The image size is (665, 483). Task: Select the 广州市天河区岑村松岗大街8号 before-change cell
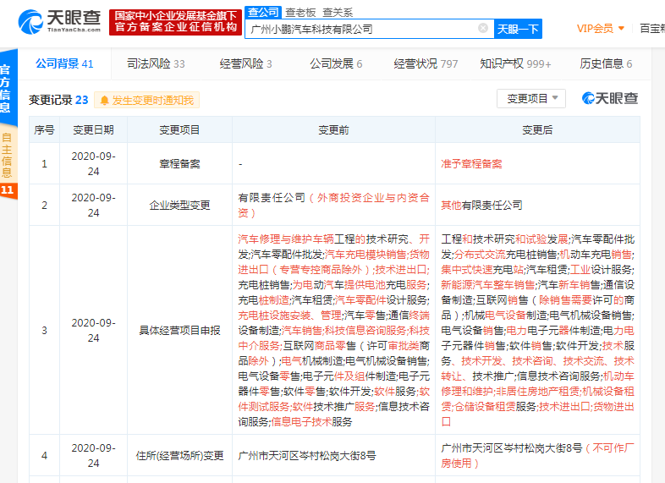click(333, 456)
